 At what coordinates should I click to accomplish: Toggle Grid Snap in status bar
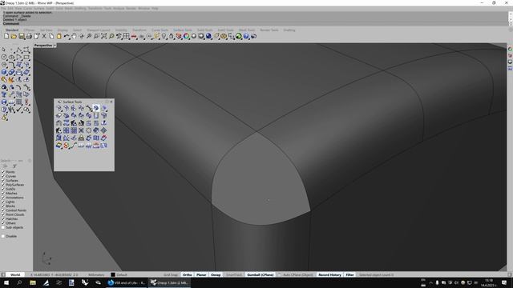click(x=171, y=274)
